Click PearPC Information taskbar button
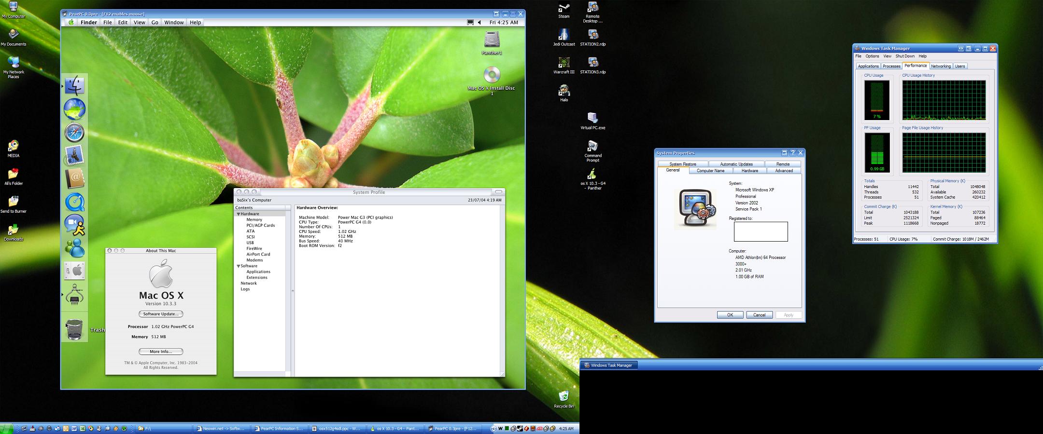This screenshot has width=1043, height=434. 280,428
